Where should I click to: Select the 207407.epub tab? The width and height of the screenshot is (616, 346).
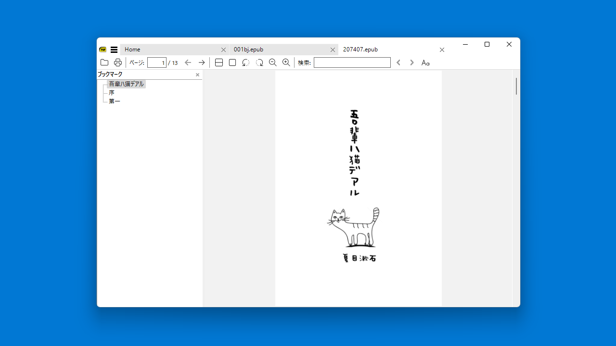pyautogui.click(x=393, y=49)
